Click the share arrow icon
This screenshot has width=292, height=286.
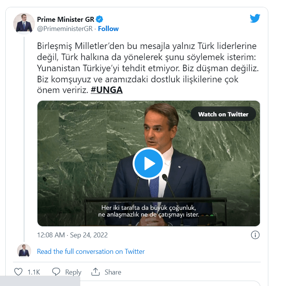[96, 272]
